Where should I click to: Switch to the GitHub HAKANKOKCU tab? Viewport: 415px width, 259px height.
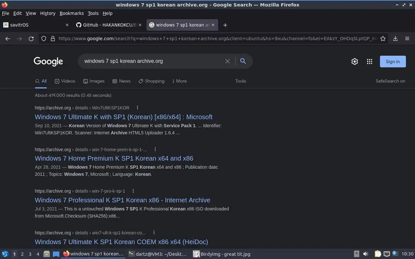[109, 25]
